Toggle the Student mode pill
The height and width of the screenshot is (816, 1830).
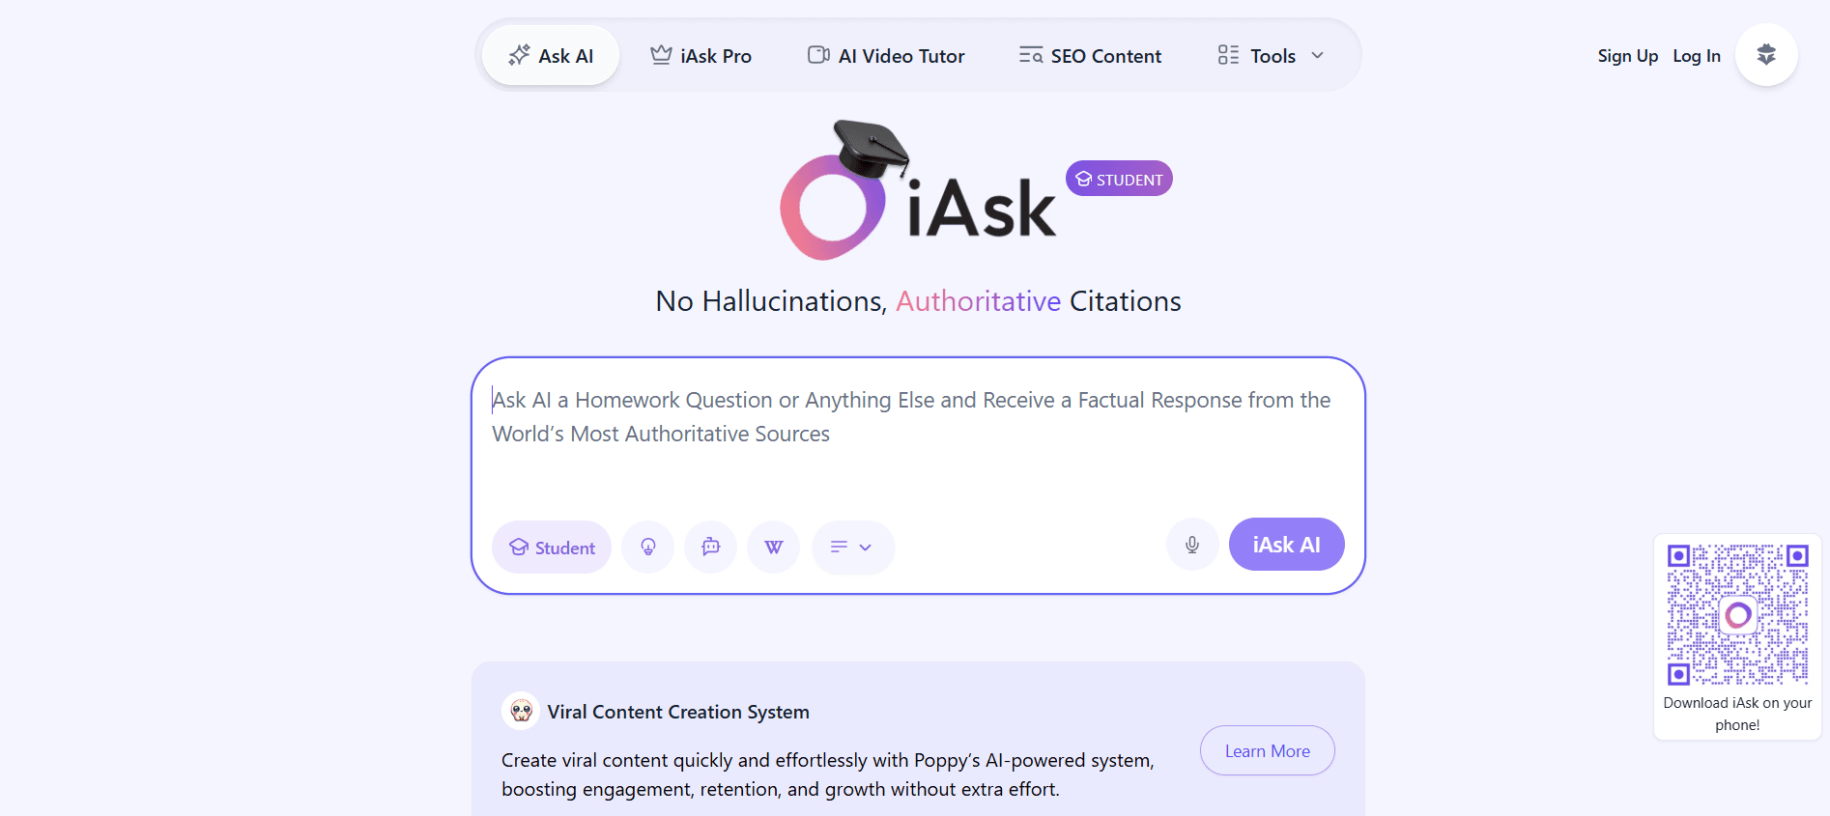click(x=552, y=548)
